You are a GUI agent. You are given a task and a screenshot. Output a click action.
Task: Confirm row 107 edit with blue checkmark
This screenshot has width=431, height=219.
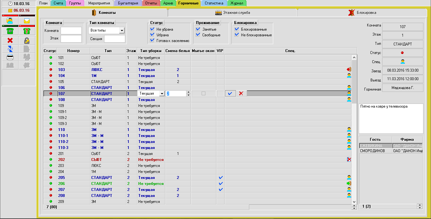click(230, 93)
